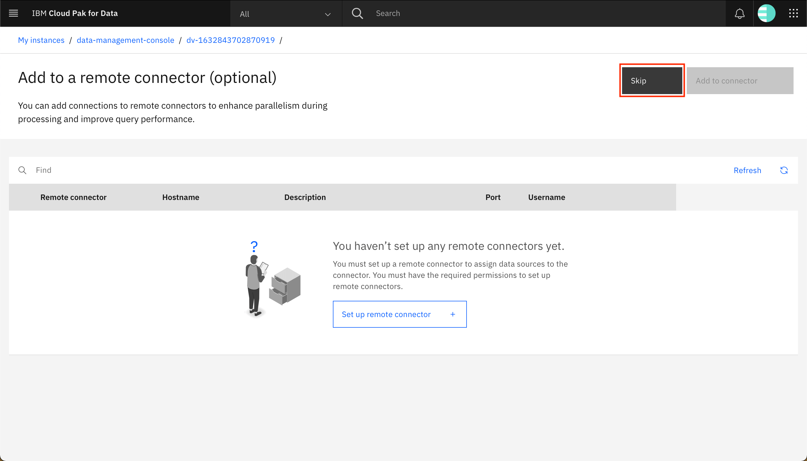Click into the top Search field
Screen dimensions: 807x461
[x=539, y=13]
